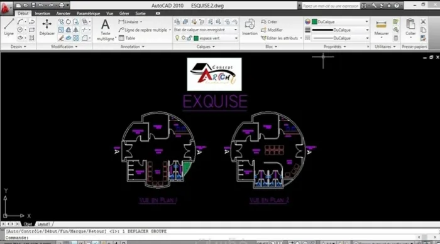Click the print icon in quick access toolbar
This screenshot has height=244, width=440.
click(x=62, y=5)
